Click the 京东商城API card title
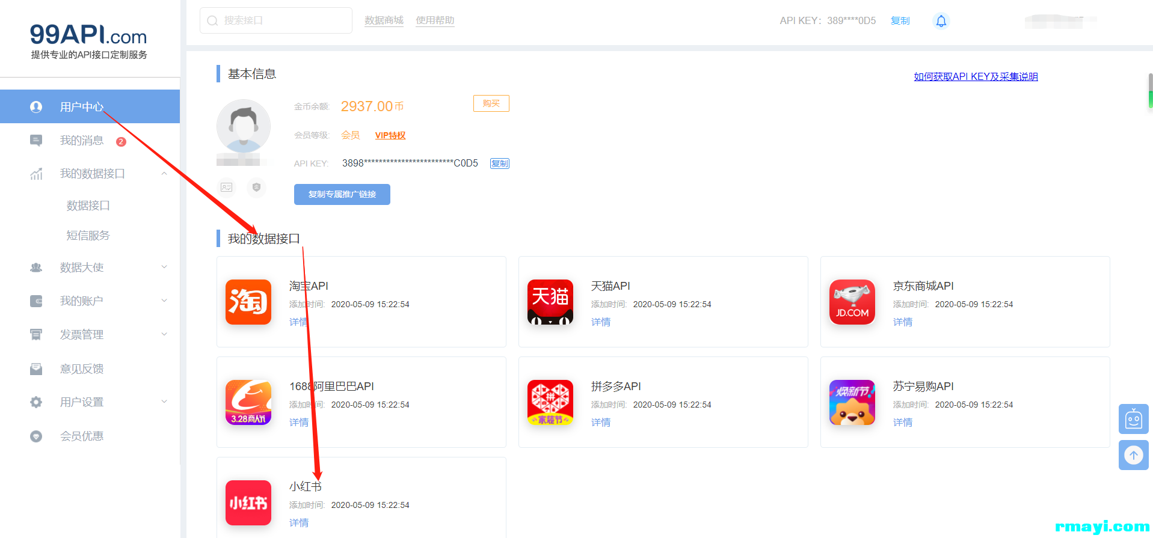The width and height of the screenshot is (1153, 538). click(x=923, y=286)
